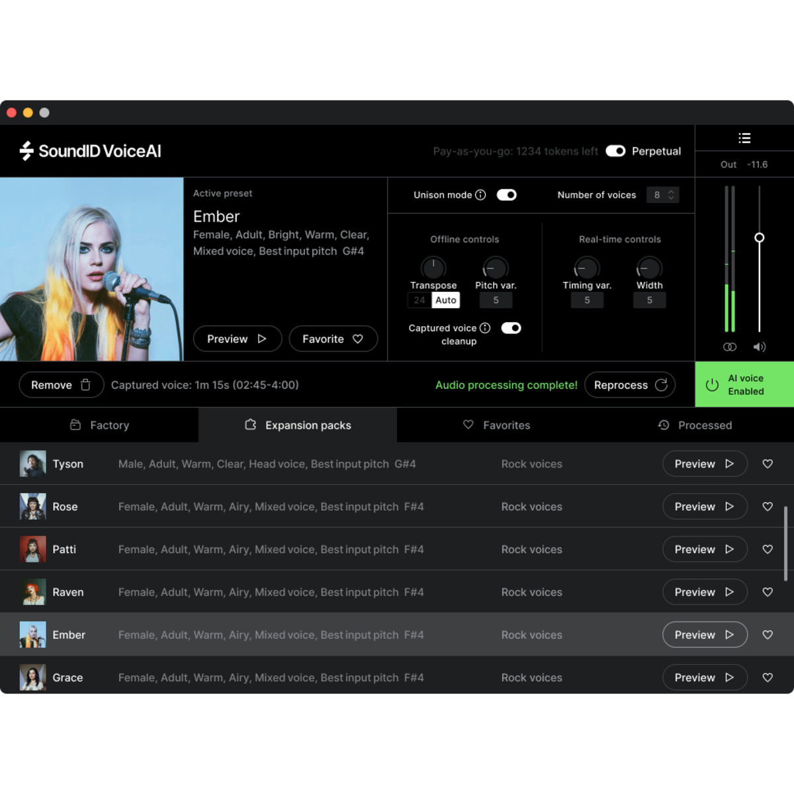The width and height of the screenshot is (794, 794).
Task: Toggle AI voice Enabled button
Action: point(744,384)
